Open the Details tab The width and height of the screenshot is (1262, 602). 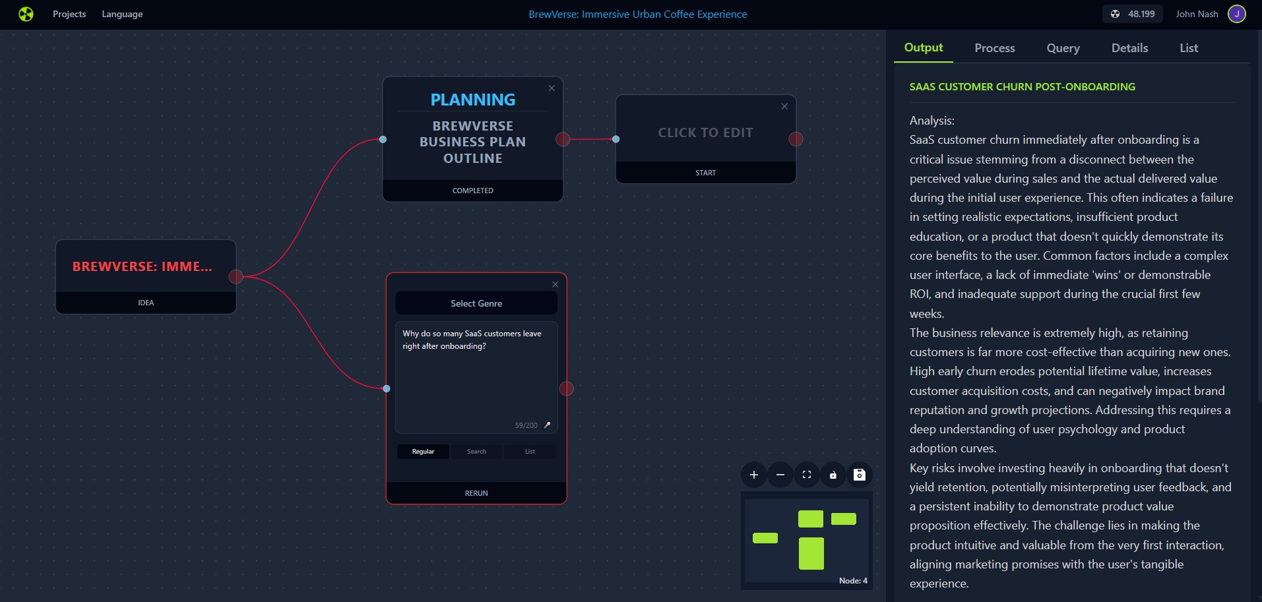pos(1129,48)
